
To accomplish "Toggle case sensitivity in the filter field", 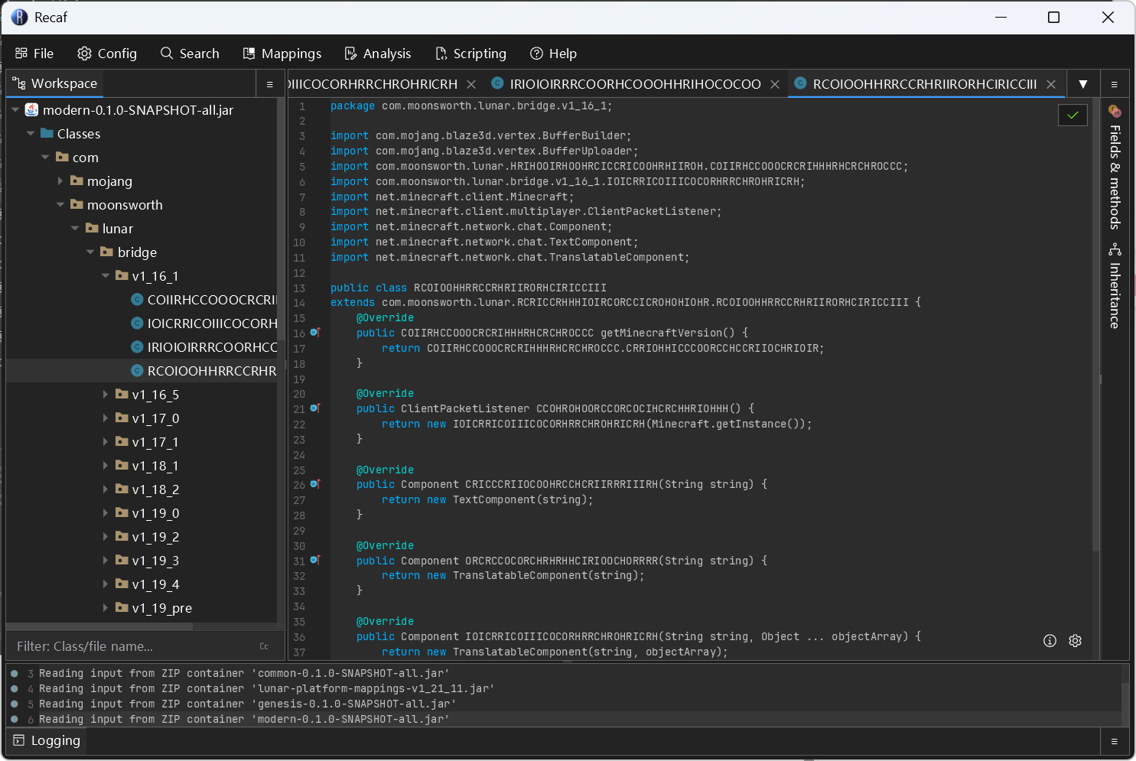I will click(x=264, y=646).
